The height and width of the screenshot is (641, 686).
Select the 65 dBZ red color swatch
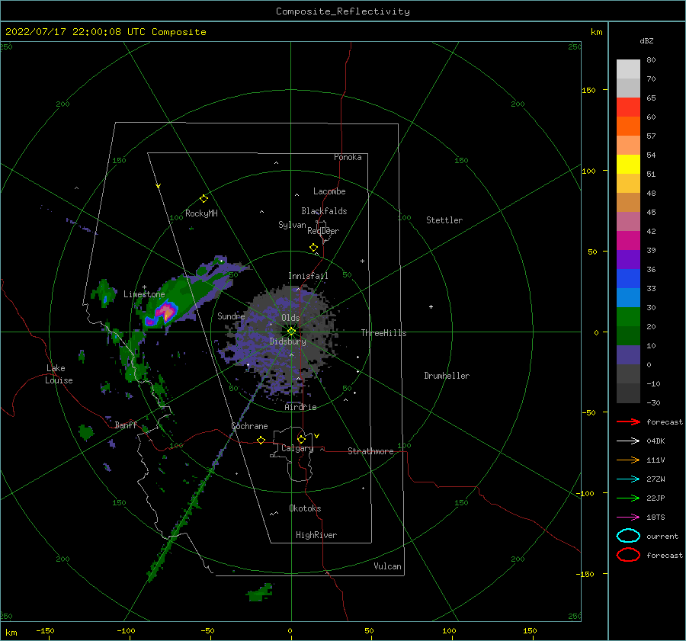click(x=628, y=107)
